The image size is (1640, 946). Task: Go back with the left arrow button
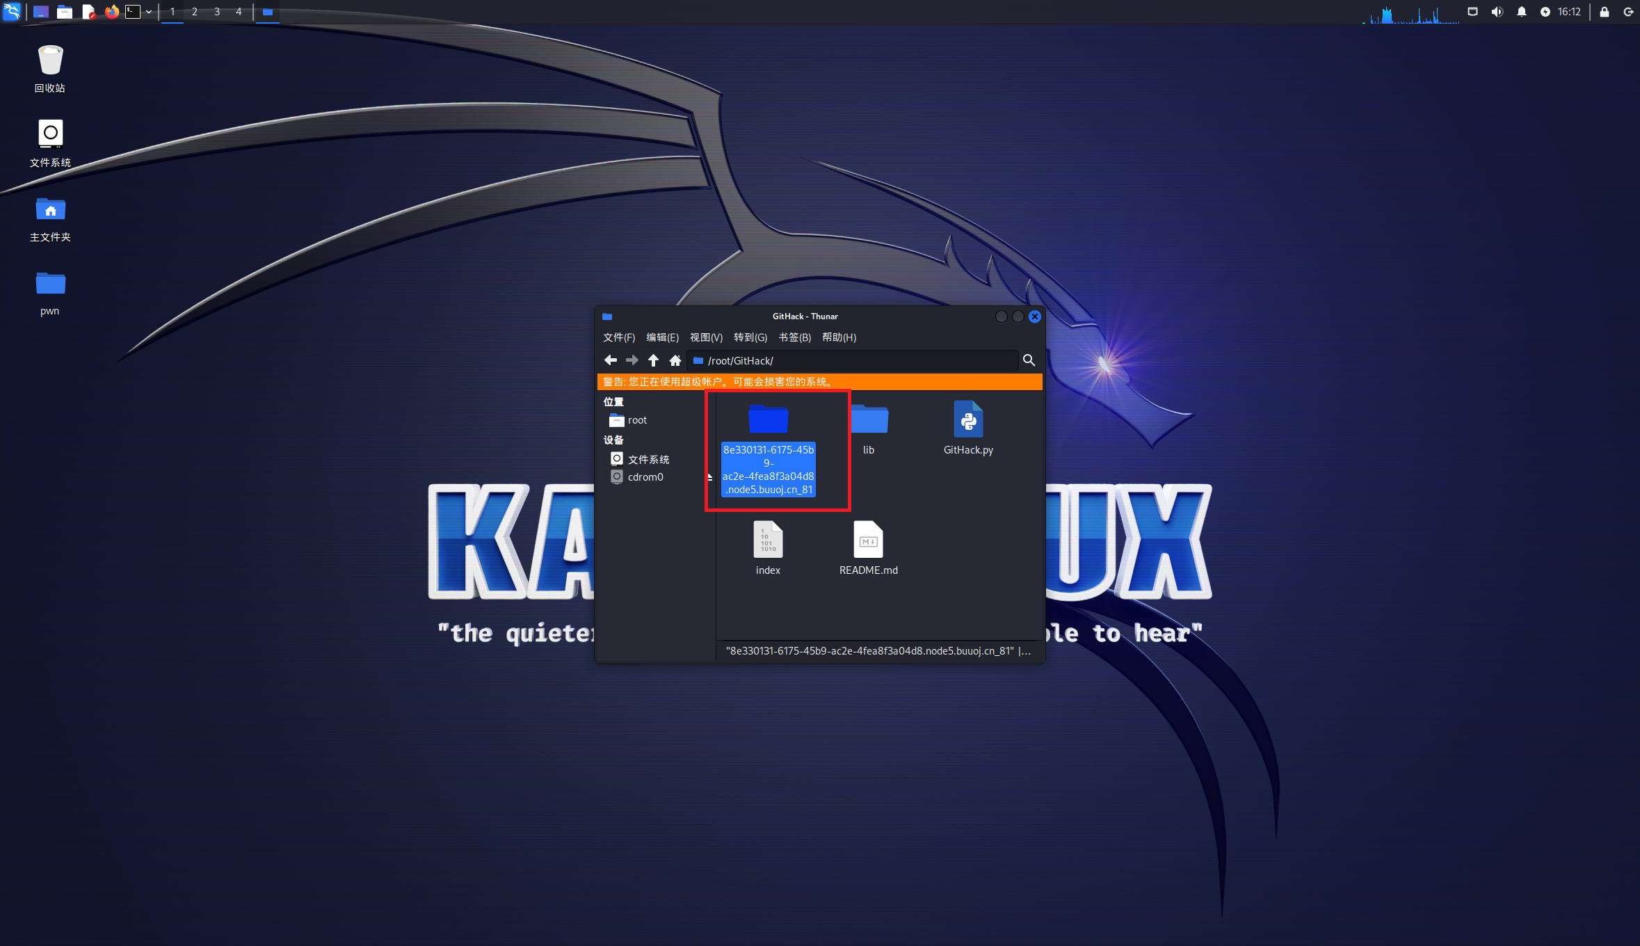[x=611, y=360]
